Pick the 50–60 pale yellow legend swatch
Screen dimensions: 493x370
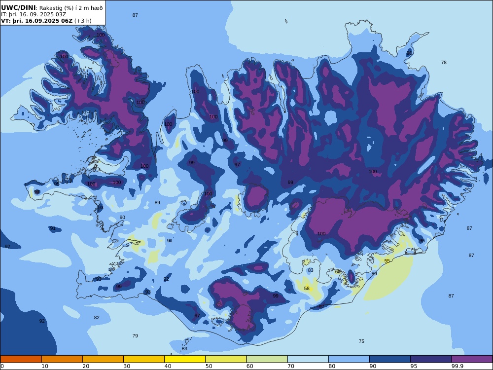[226, 359]
